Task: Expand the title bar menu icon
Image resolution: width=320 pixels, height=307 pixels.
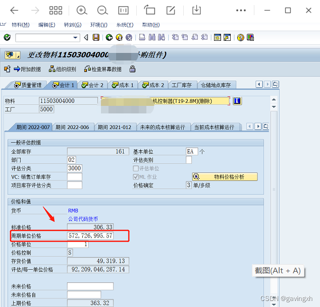Action: point(13,55)
